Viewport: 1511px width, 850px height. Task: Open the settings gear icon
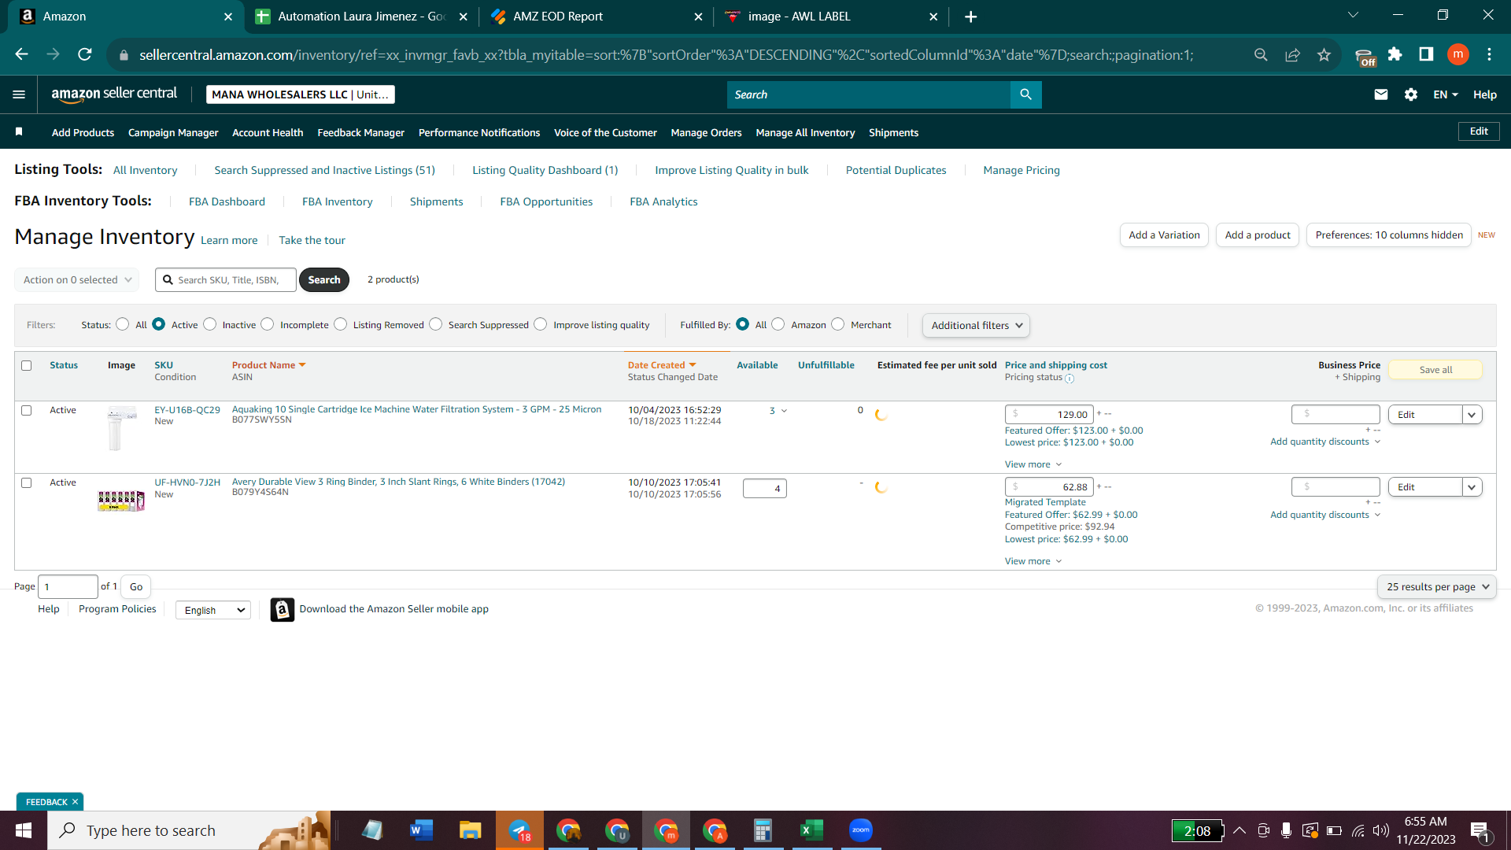(x=1411, y=94)
